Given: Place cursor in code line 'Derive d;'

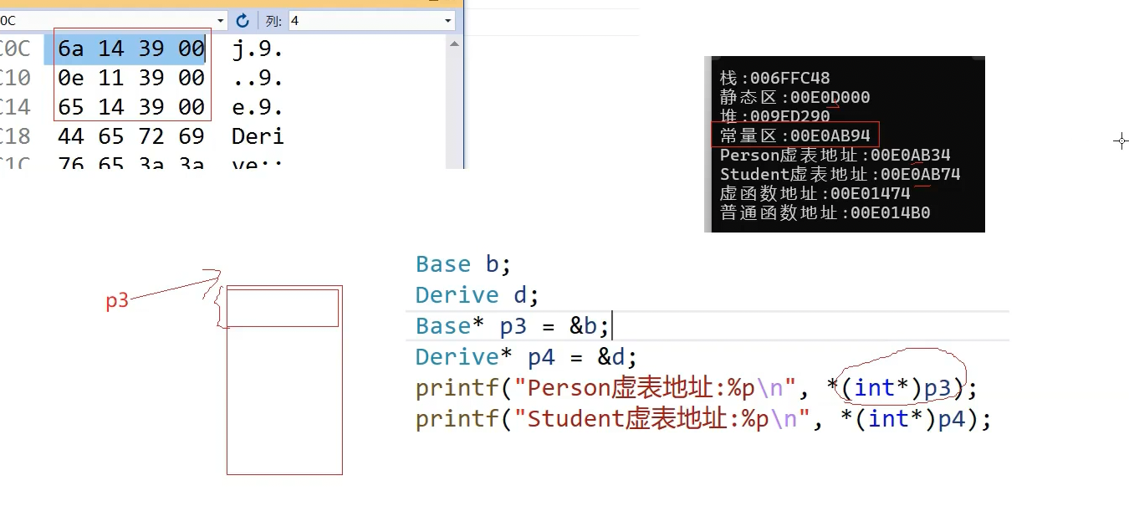Looking at the screenshot, I should pyautogui.click(x=478, y=295).
